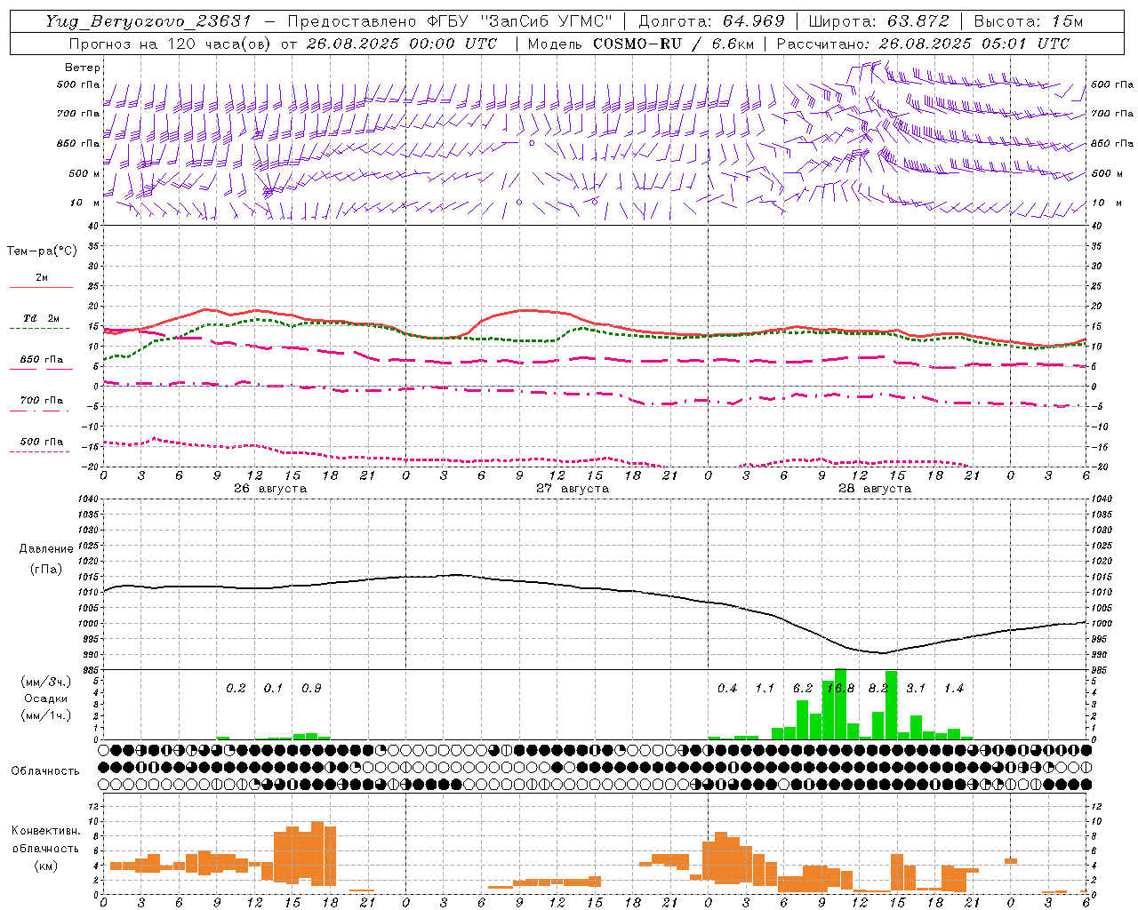The height and width of the screenshot is (910, 1138).
Task: Click the 850 гПа temperature legend label
Action: [41, 360]
